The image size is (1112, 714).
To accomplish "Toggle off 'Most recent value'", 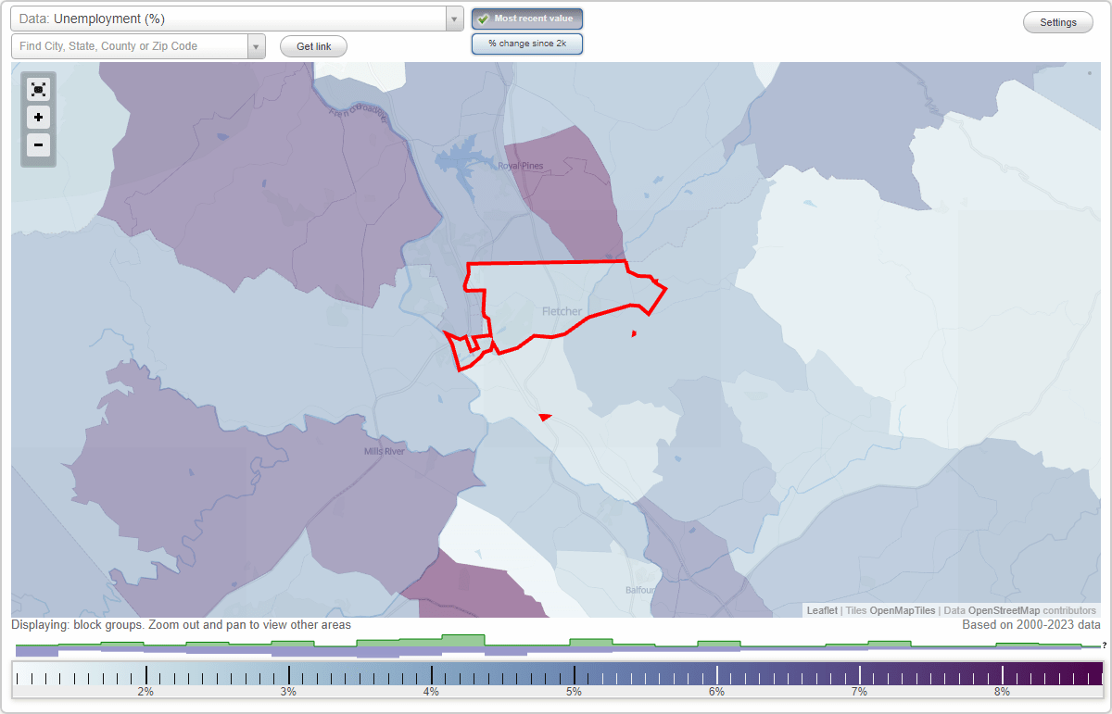I will [x=527, y=18].
